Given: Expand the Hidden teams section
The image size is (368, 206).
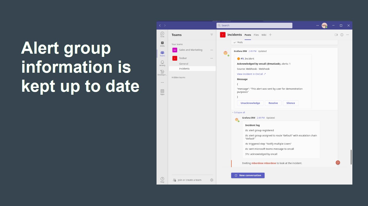Looking at the screenshot, I should [x=178, y=78].
